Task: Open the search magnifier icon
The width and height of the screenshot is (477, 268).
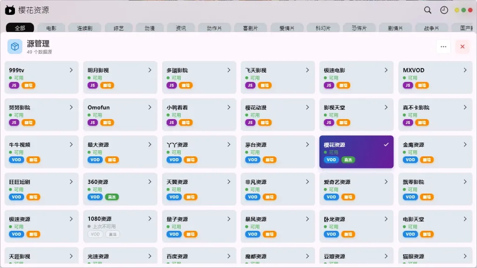Action: pos(428,10)
